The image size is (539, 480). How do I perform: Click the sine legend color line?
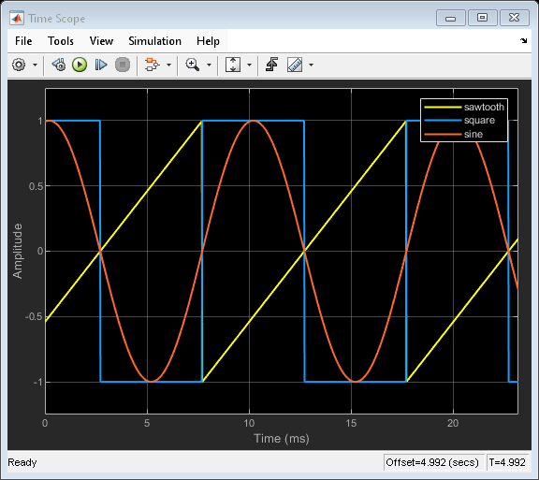pyautogui.click(x=443, y=134)
